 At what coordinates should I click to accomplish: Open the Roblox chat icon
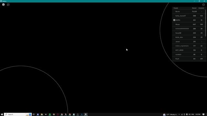tap(8, 5)
